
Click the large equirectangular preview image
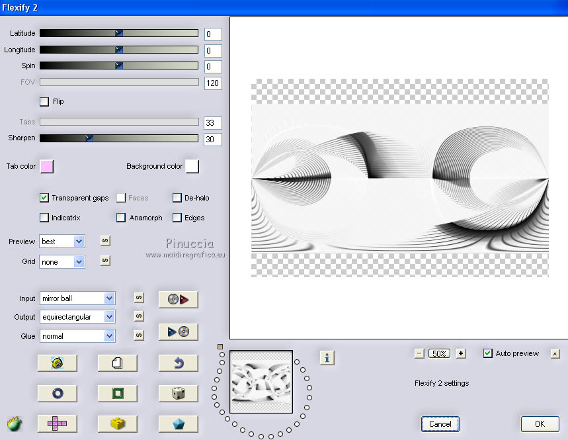(x=400, y=178)
